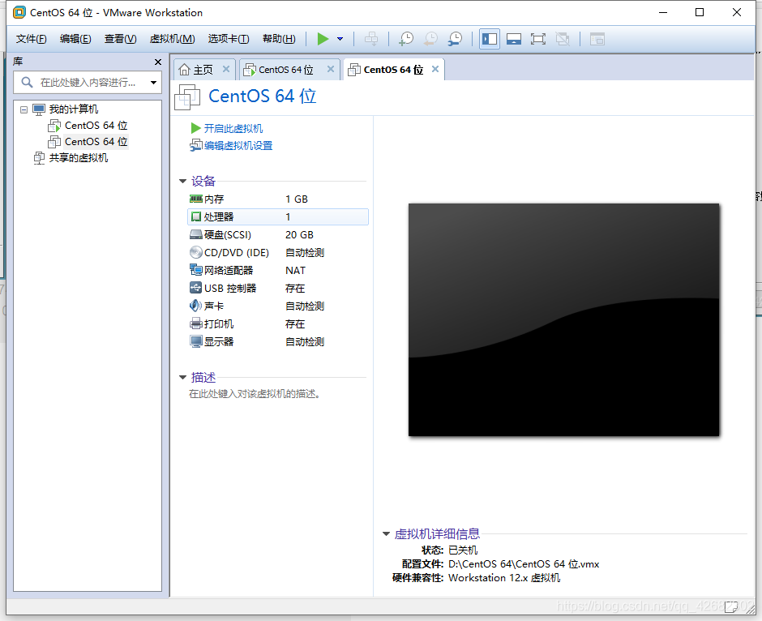Click the black VM screen preview thumbnail
Screen dimensions: 762x621
(x=563, y=319)
